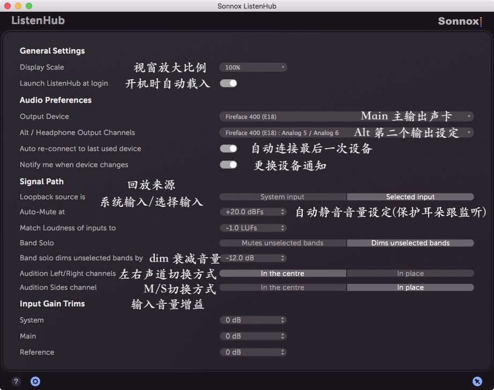Click the pin icon at bottom right
Screen dimensions: 494x390
(x=477, y=381)
